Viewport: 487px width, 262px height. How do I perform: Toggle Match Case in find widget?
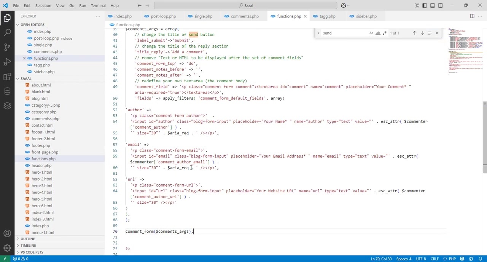[371, 33]
